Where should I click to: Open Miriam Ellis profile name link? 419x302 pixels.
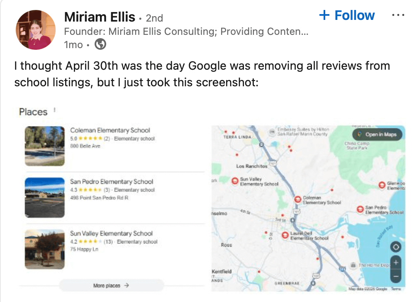point(100,17)
